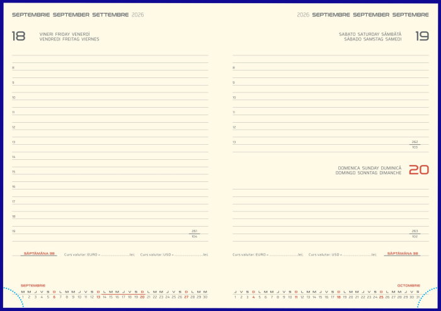Click the 19 o'clock hour label on Friday's page

13,231
